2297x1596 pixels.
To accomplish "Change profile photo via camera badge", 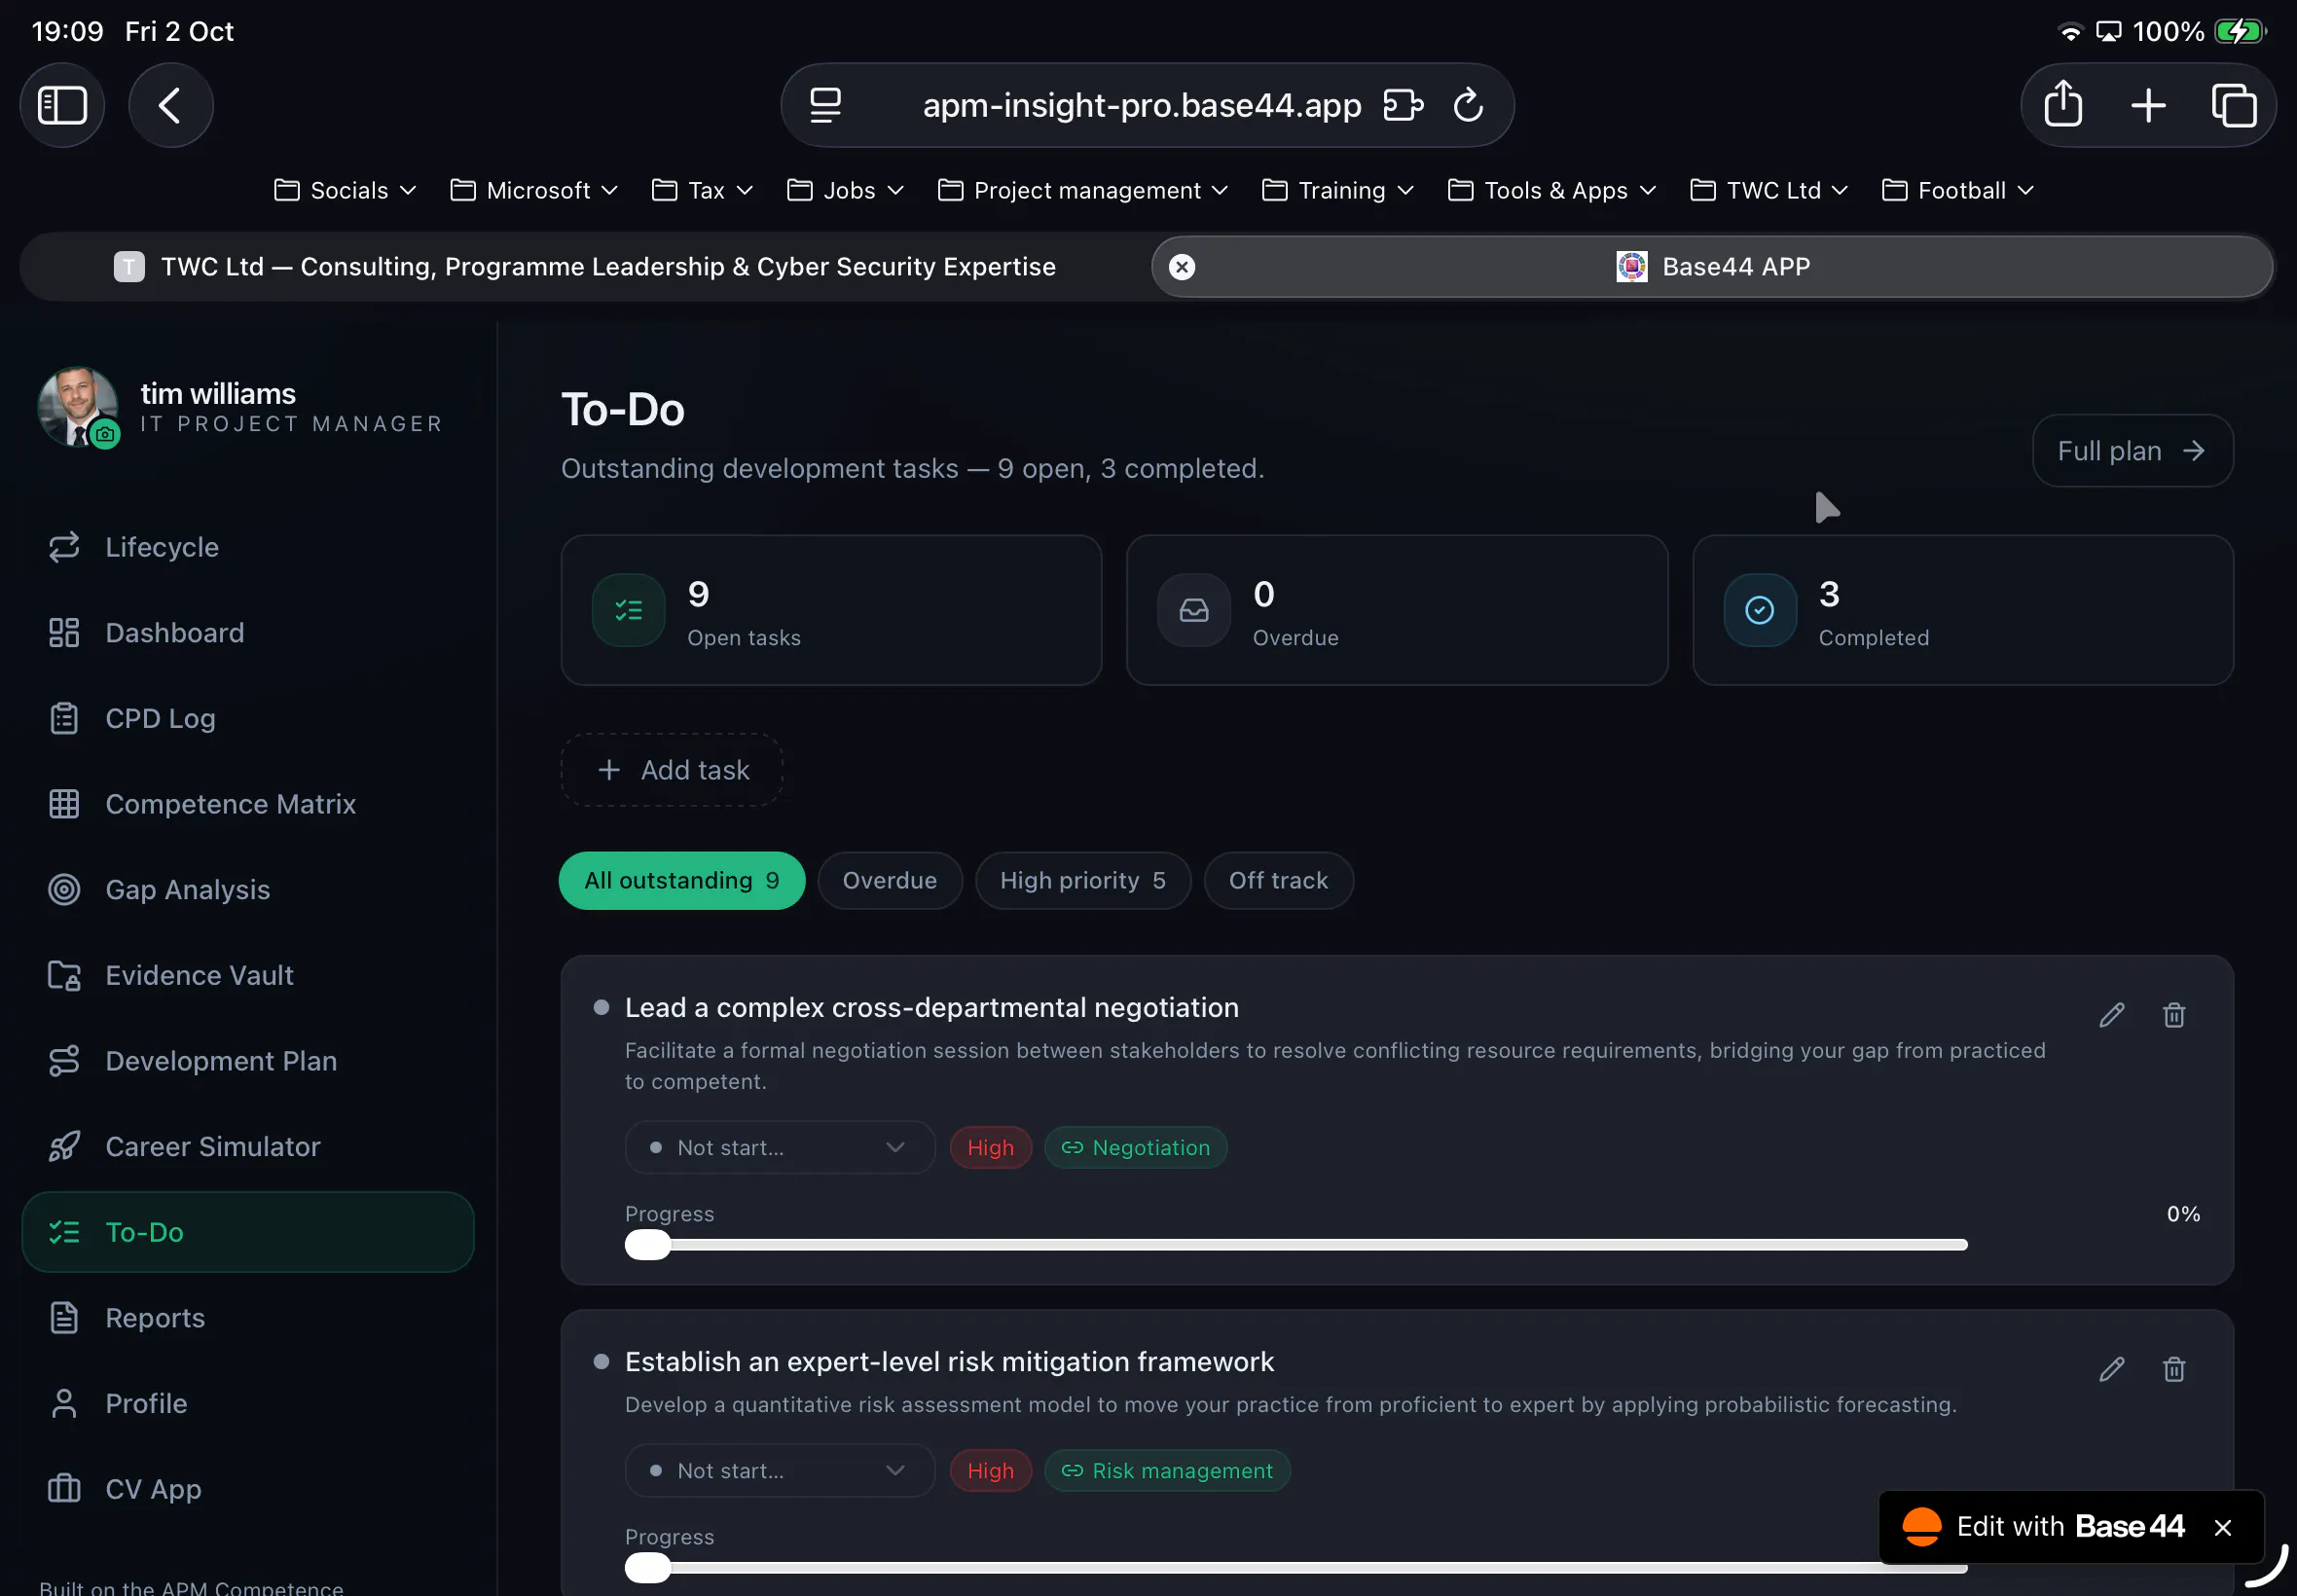I will click(104, 435).
